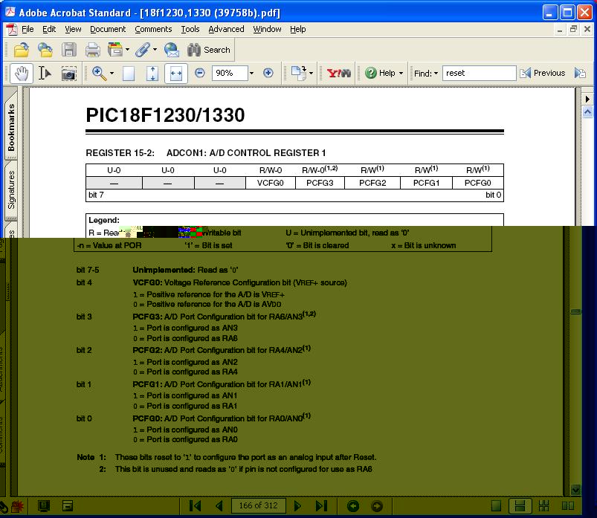Viewport: 597px width, 518px height.
Task: Go back to the previous view
Action: tap(353, 506)
